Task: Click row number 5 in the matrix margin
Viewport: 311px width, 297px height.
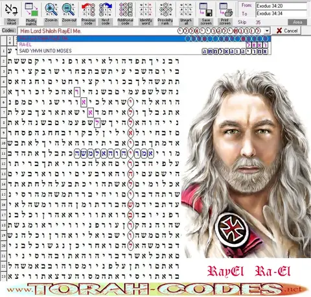Action: pos(4,92)
